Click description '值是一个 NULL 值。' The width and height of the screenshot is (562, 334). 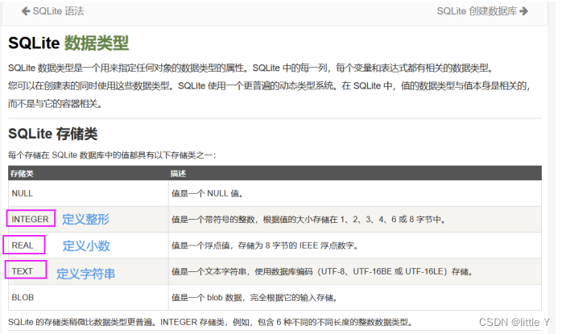[208, 193]
